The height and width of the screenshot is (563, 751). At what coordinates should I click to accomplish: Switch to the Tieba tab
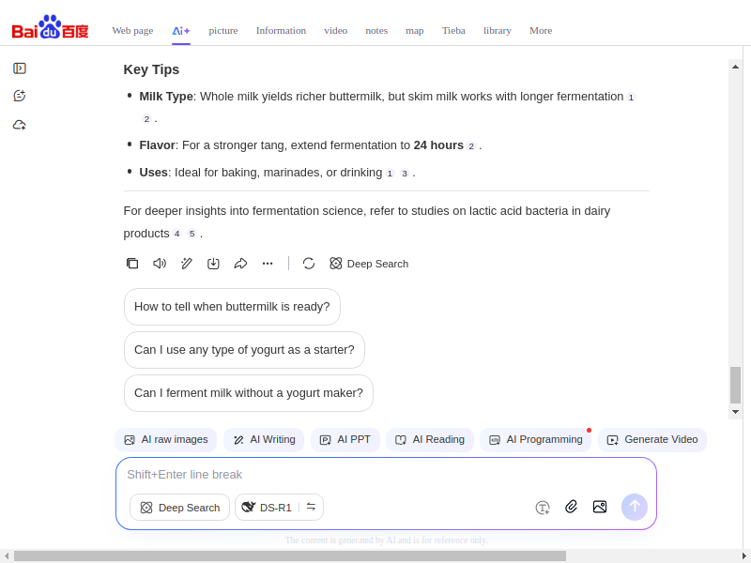point(453,30)
